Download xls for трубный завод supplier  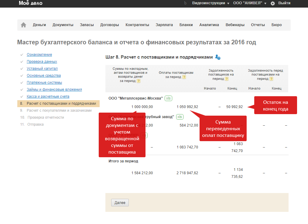(x=180, y=117)
